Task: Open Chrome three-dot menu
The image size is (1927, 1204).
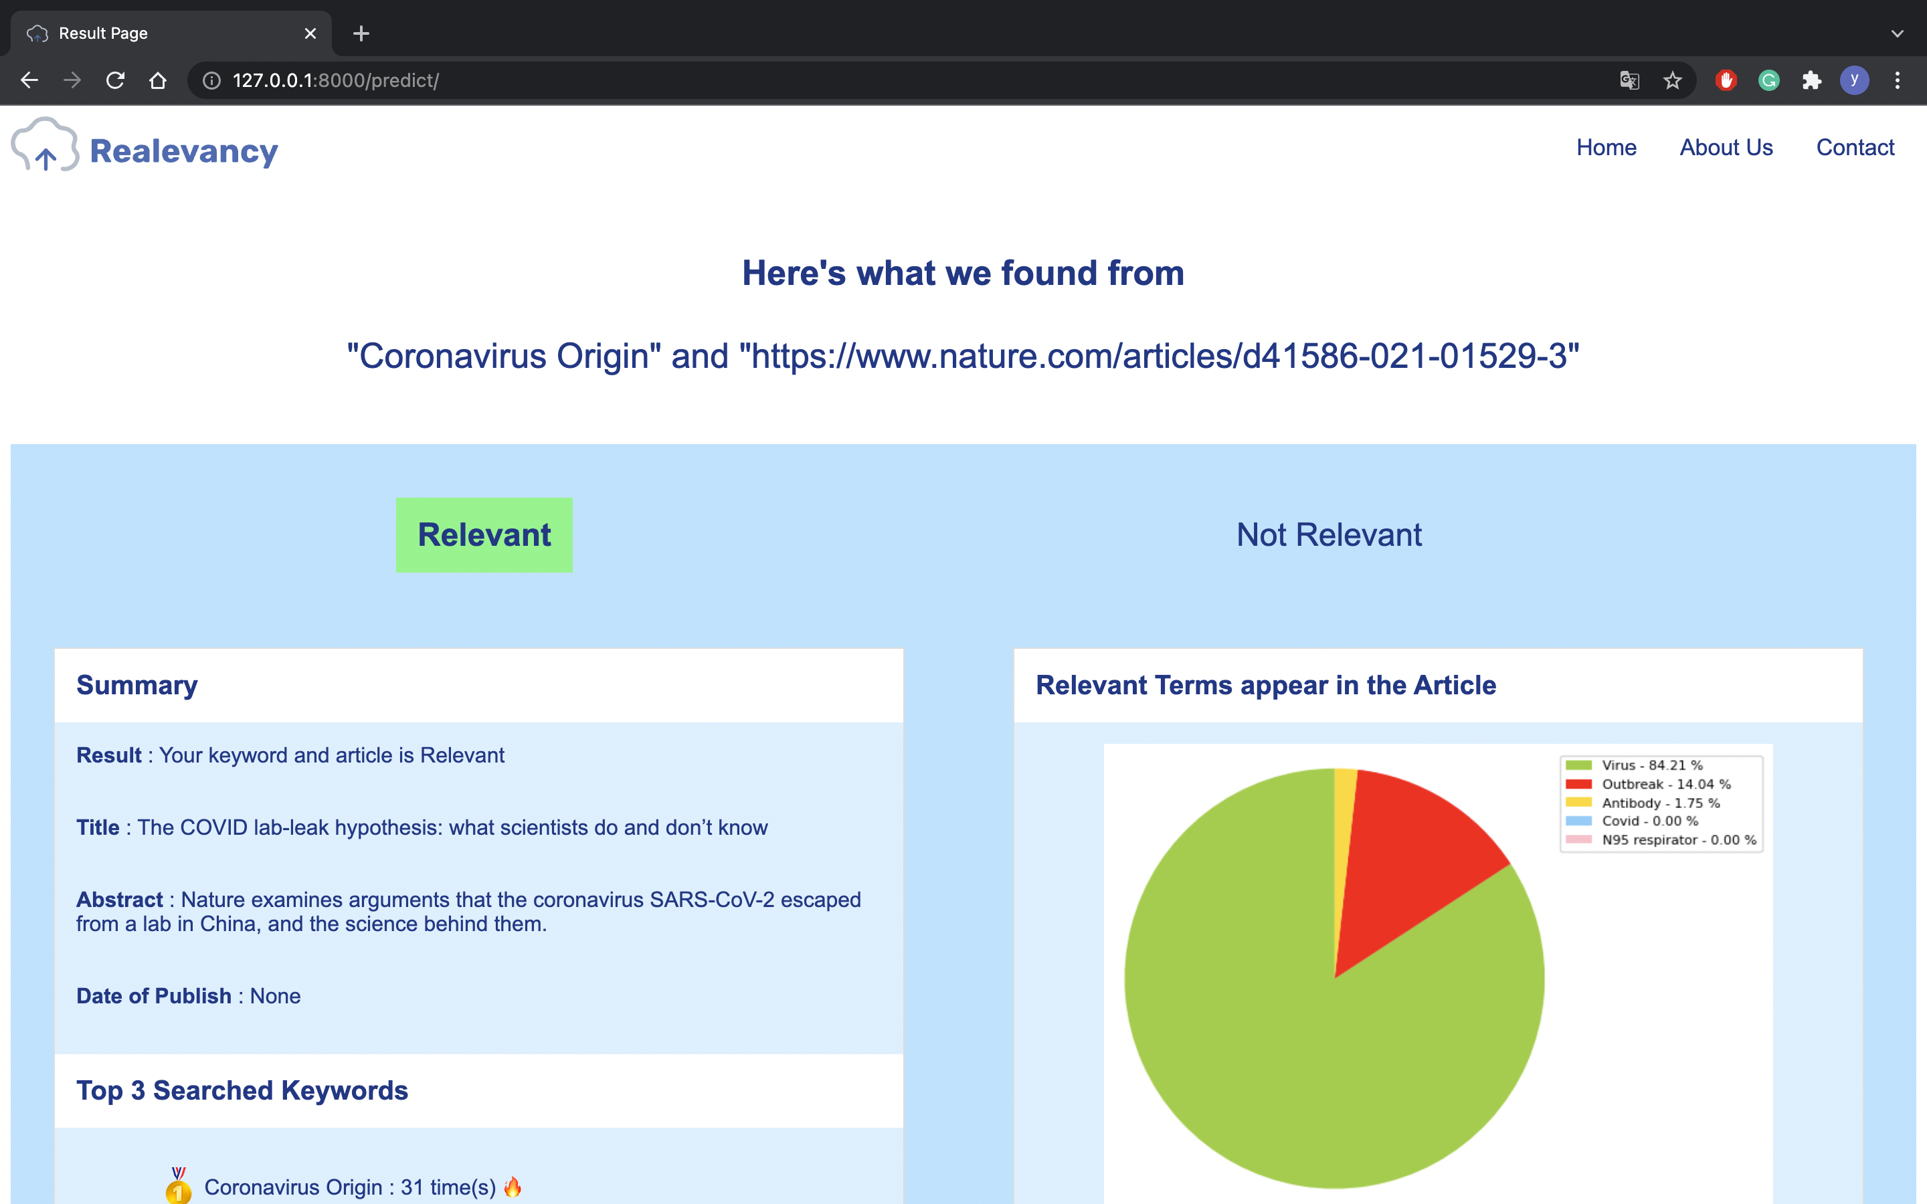Action: coord(1898,80)
